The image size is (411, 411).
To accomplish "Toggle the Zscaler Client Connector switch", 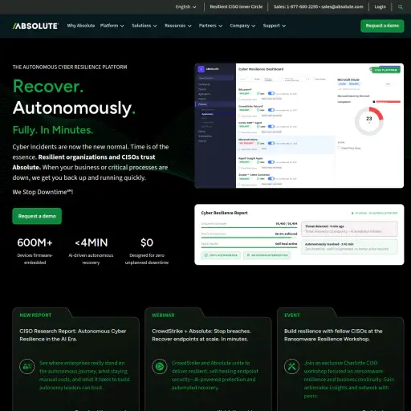I will point(271,178).
